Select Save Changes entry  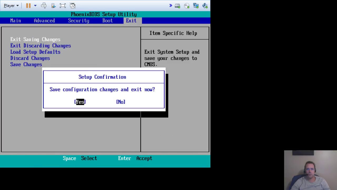(26, 65)
